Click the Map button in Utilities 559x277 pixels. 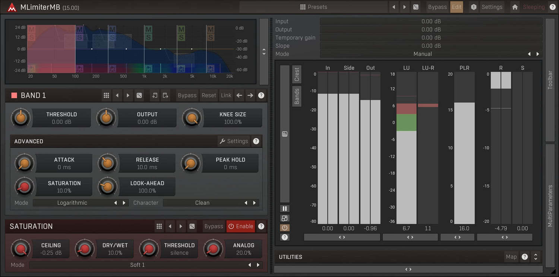[511, 257]
